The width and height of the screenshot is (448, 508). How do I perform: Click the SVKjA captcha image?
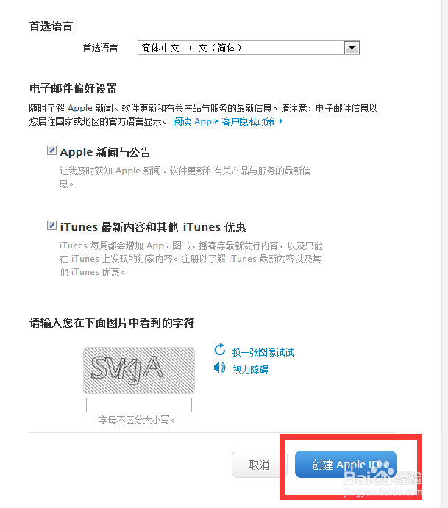pos(139,371)
